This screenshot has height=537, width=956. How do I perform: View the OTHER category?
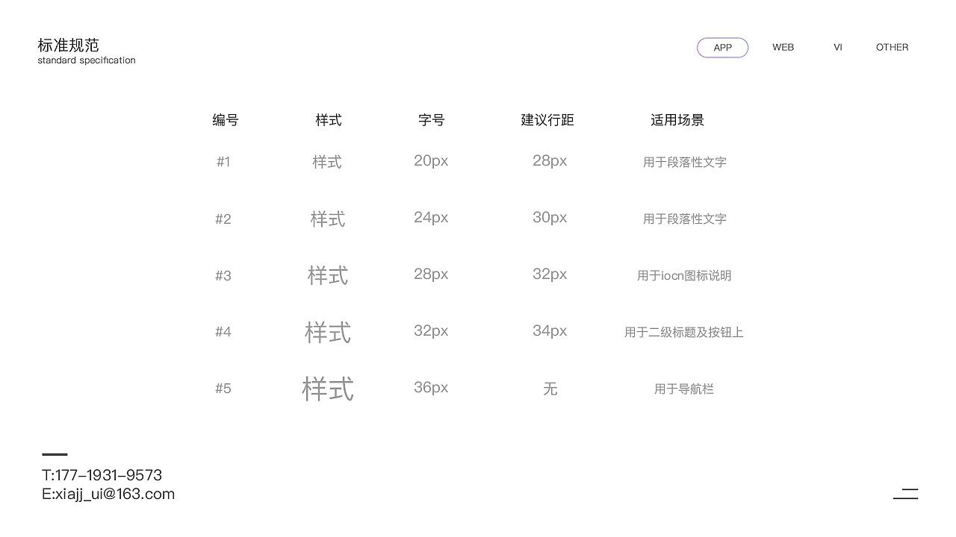pos(892,47)
